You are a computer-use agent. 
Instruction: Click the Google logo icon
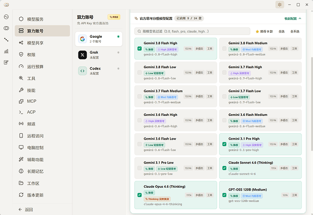(83, 39)
